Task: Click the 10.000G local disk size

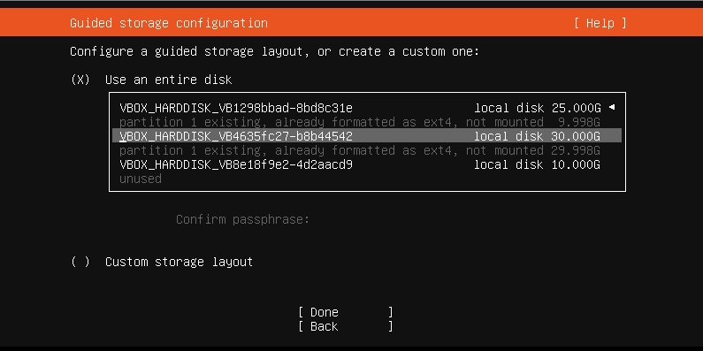Action: click(576, 164)
